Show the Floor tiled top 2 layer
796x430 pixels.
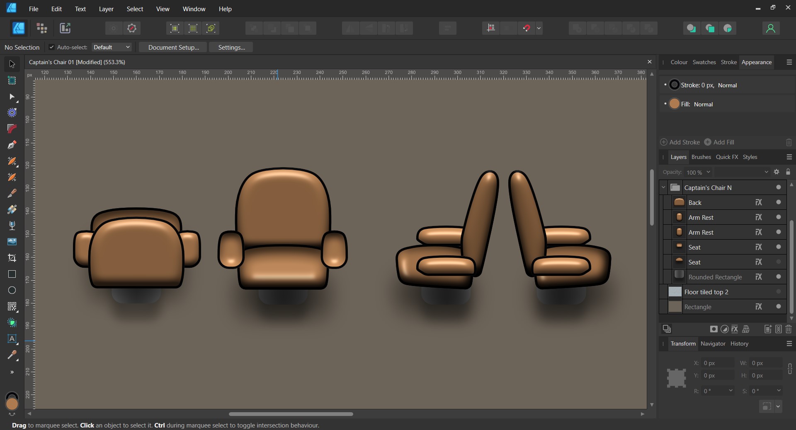pyautogui.click(x=779, y=292)
